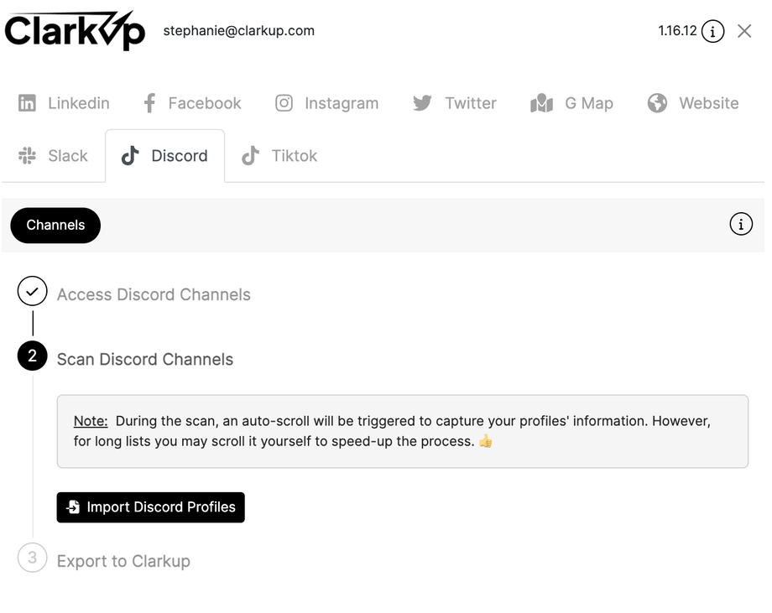Click the Access Discord Channels checkmark step
The width and height of the screenshot is (772, 613).
pyautogui.click(x=33, y=292)
